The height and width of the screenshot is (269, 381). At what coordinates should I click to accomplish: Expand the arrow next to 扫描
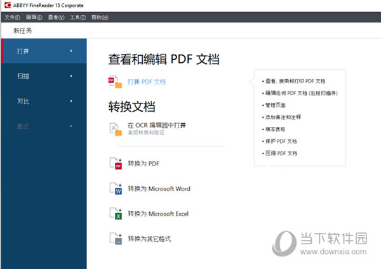coord(71,76)
